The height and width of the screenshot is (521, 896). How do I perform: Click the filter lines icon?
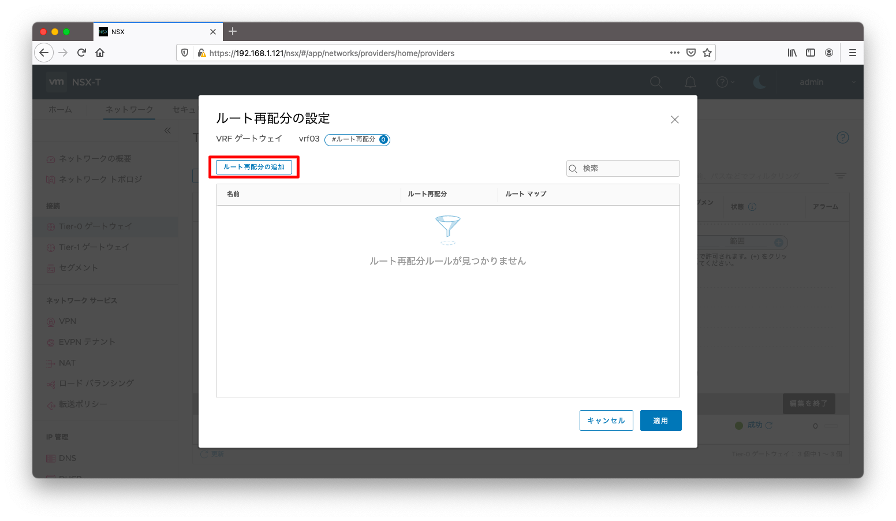(x=841, y=176)
